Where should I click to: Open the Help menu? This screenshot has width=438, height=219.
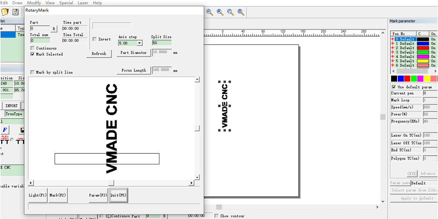97,3
